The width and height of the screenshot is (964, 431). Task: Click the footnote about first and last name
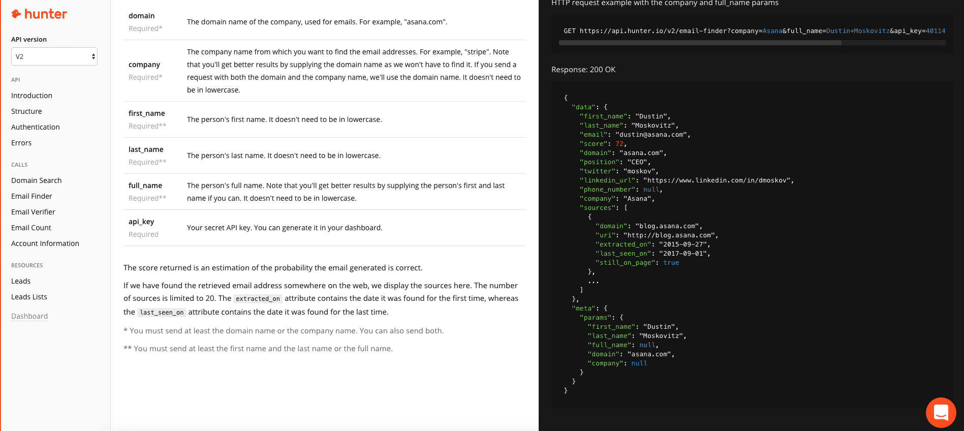click(x=258, y=349)
